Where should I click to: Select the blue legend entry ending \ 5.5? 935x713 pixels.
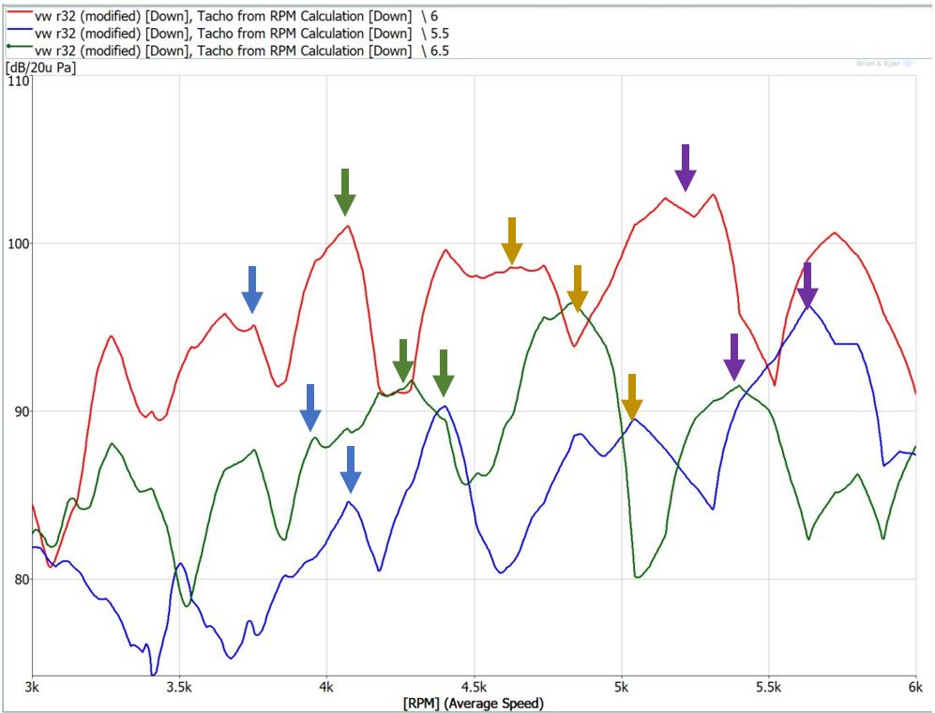227,34
